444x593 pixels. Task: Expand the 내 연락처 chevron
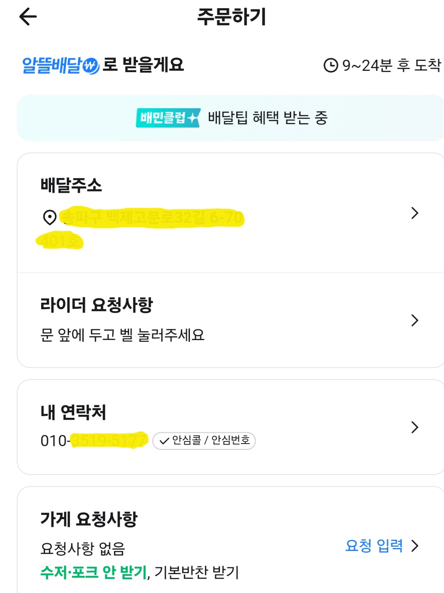tap(414, 427)
